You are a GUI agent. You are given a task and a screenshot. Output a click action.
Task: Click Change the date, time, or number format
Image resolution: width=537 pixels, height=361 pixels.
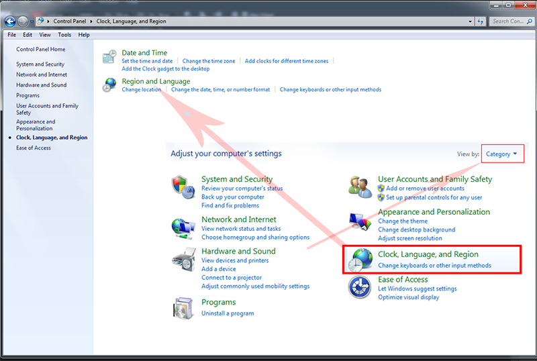click(221, 90)
